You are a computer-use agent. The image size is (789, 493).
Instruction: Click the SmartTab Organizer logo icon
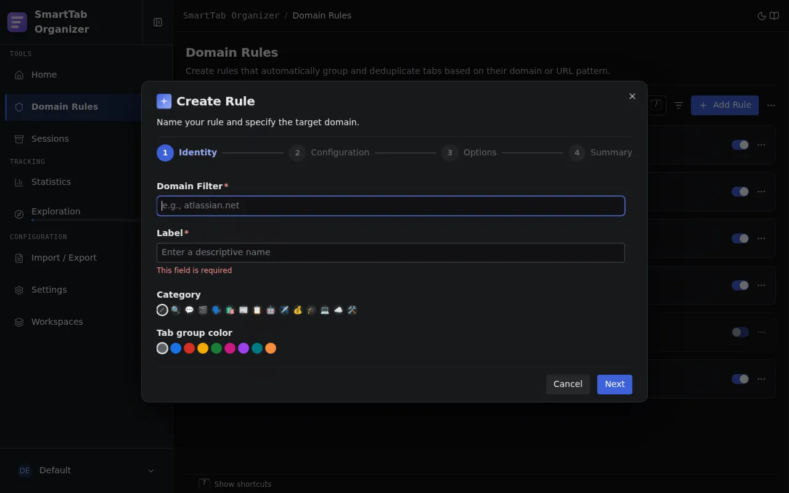coord(17,22)
